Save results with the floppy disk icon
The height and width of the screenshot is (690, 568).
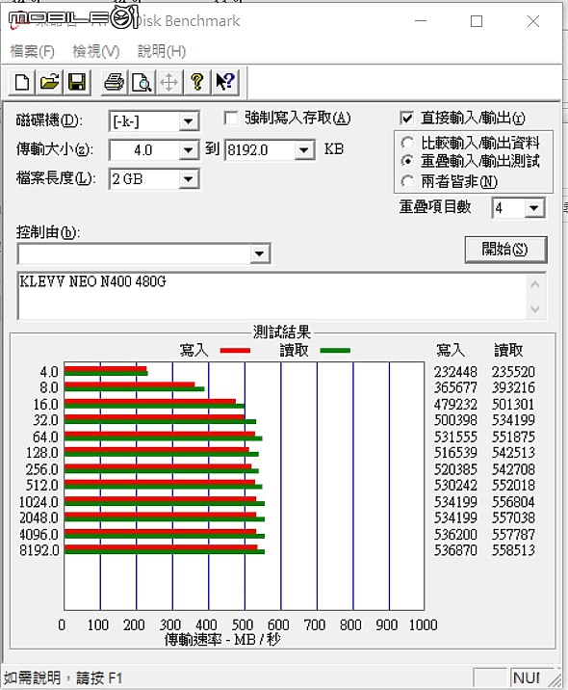77,82
